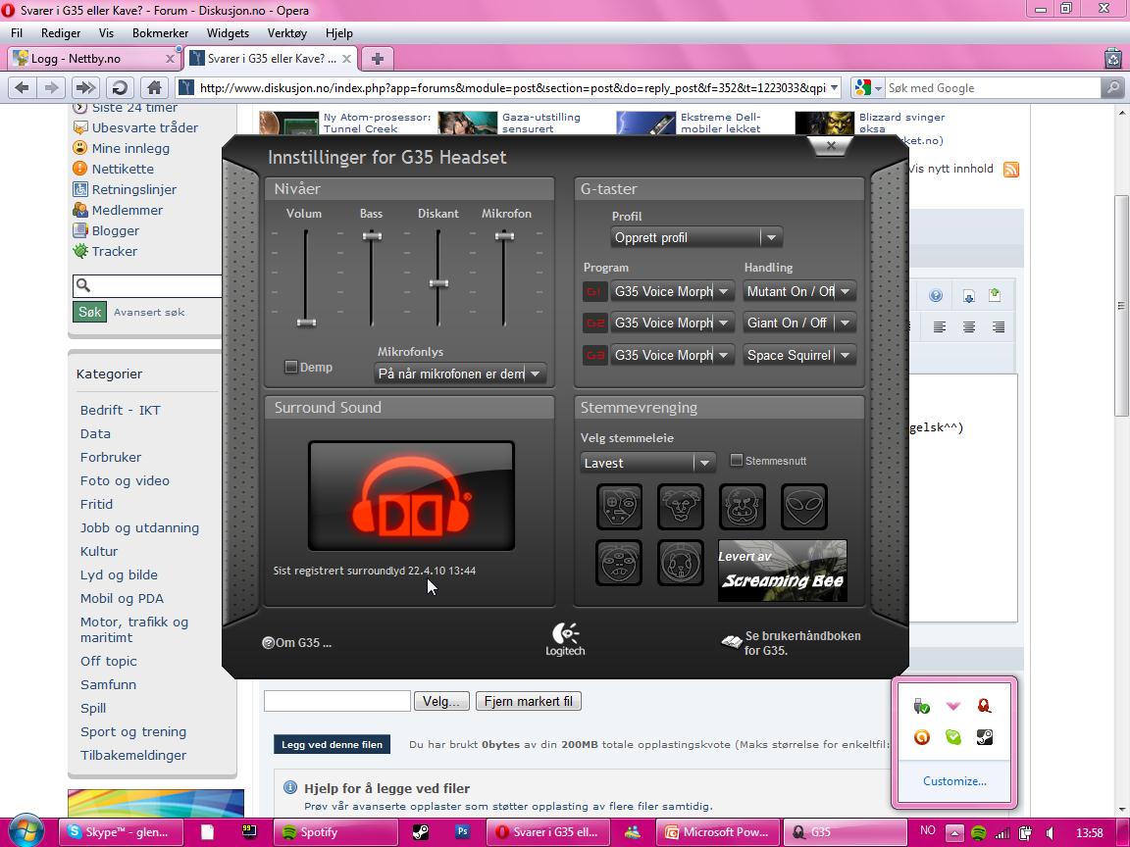Open the Fil menu
This screenshot has width=1130, height=847.
[x=17, y=33]
